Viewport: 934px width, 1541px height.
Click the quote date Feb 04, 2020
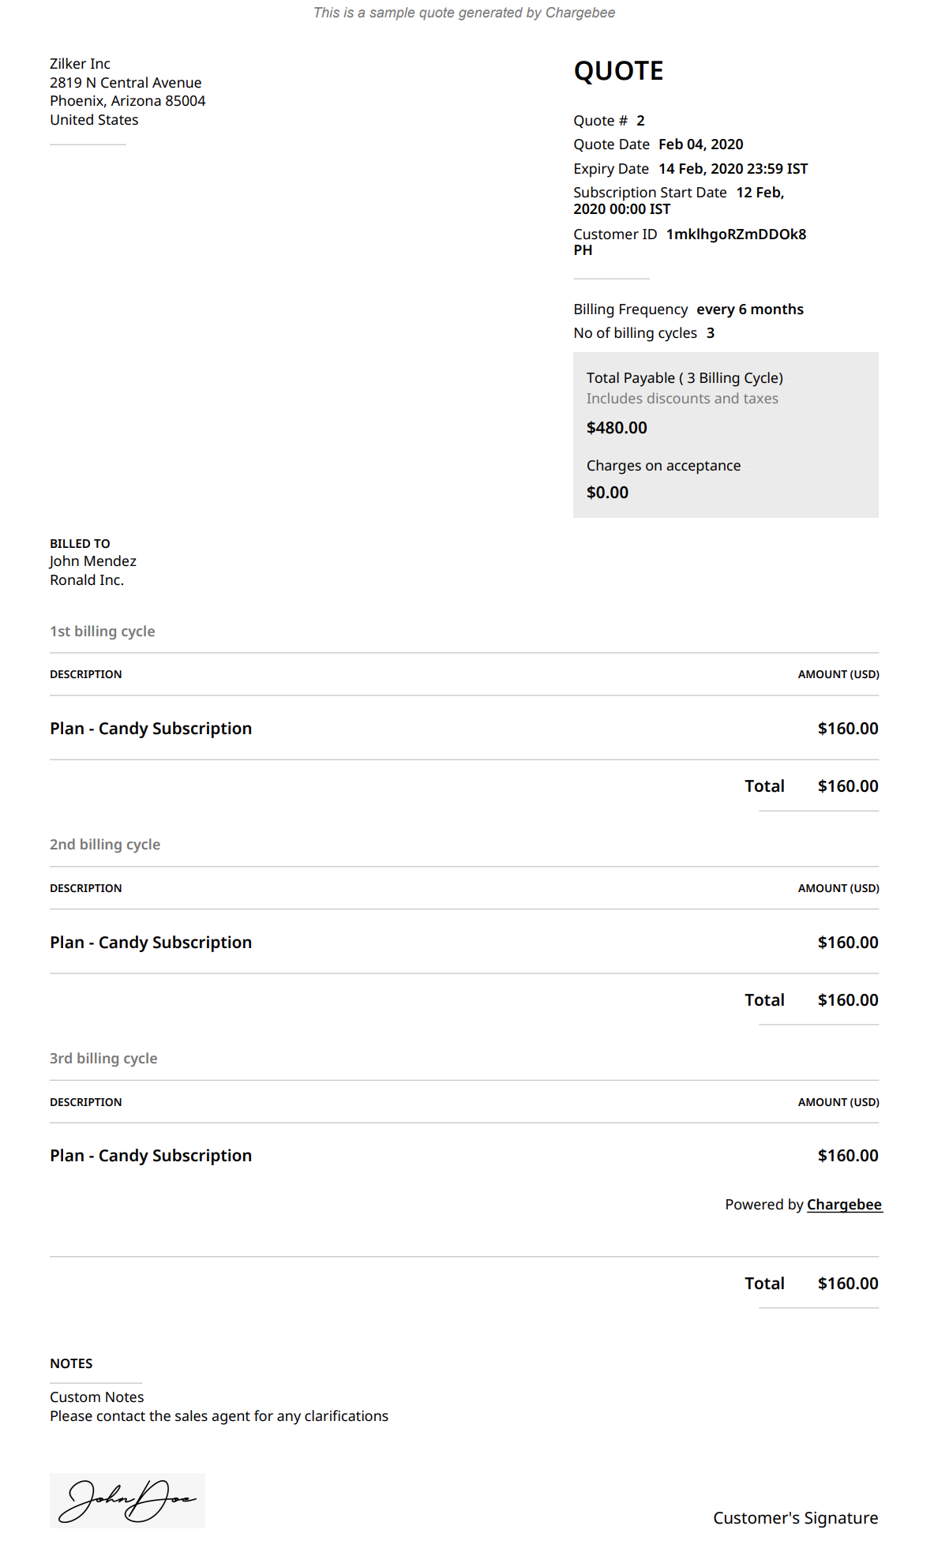point(700,144)
